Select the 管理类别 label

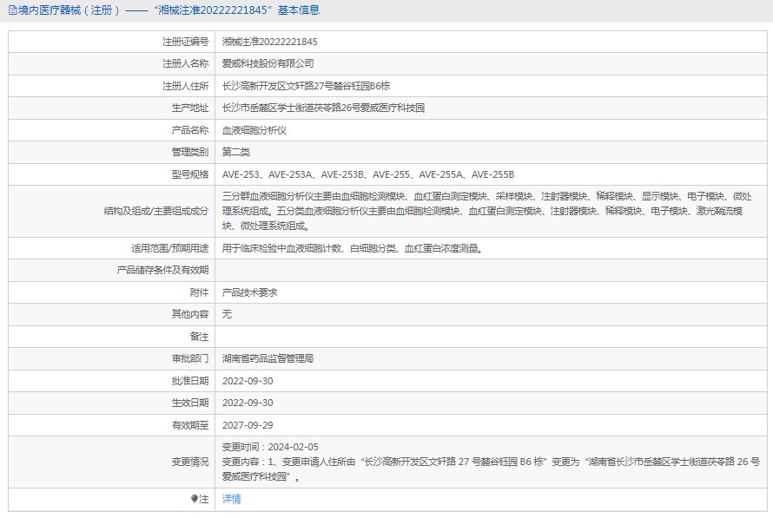(x=190, y=152)
